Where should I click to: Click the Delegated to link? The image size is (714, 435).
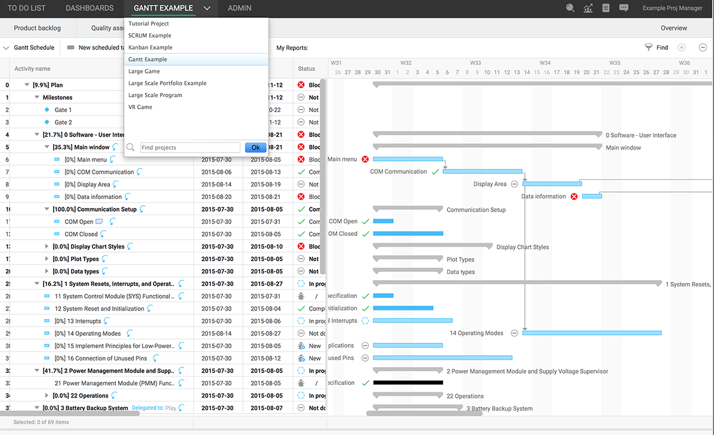147,408
